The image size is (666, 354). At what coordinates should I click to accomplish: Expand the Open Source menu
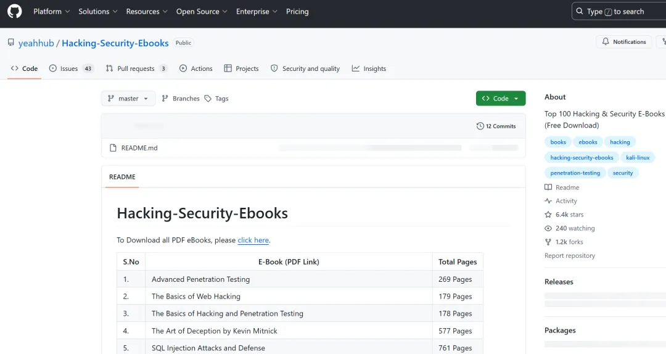(202, 12)
